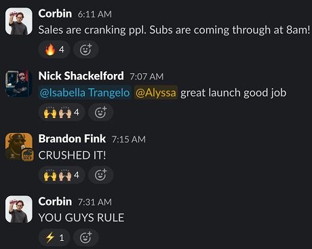
Task: Open the @Alyssa mention
Action: 156,93
